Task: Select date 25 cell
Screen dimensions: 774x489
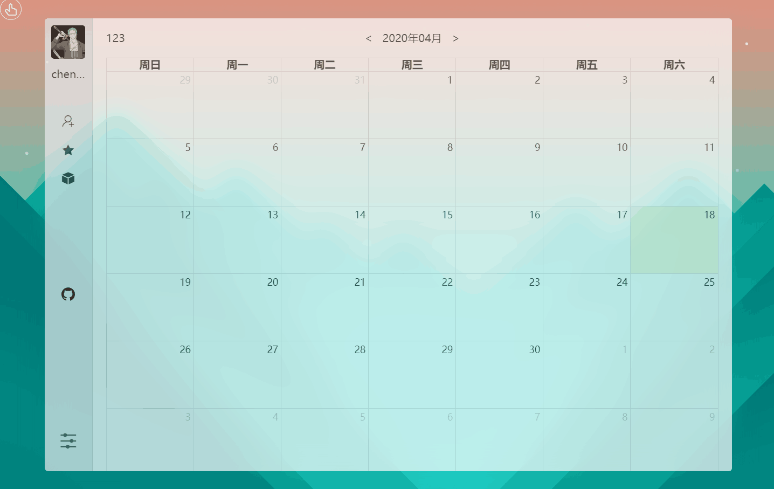Action: tap(674, 307)
